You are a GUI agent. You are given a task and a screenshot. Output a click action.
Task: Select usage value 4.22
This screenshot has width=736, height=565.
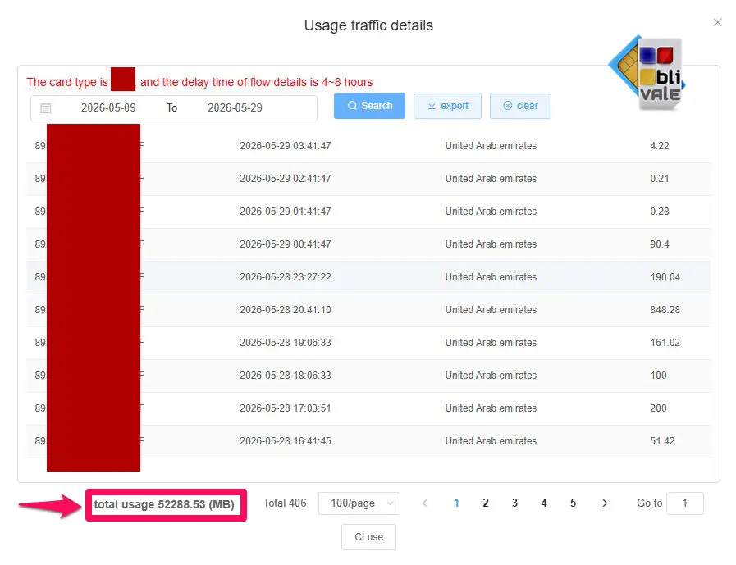coord(660,146)
